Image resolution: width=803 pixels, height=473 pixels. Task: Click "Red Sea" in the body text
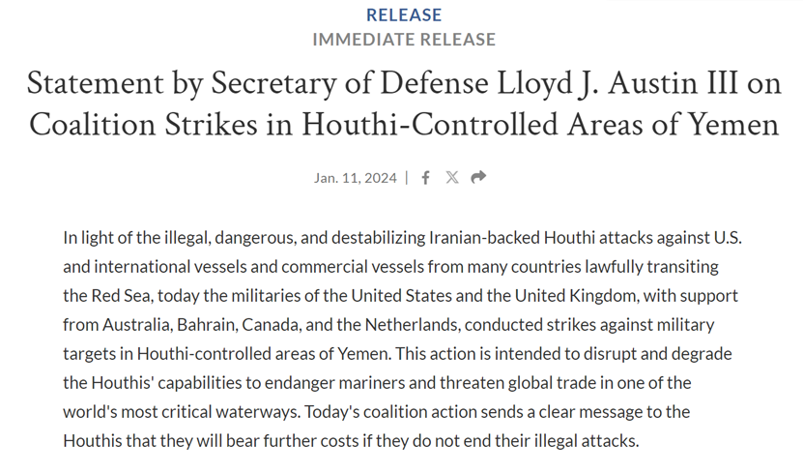coord(122,296)
